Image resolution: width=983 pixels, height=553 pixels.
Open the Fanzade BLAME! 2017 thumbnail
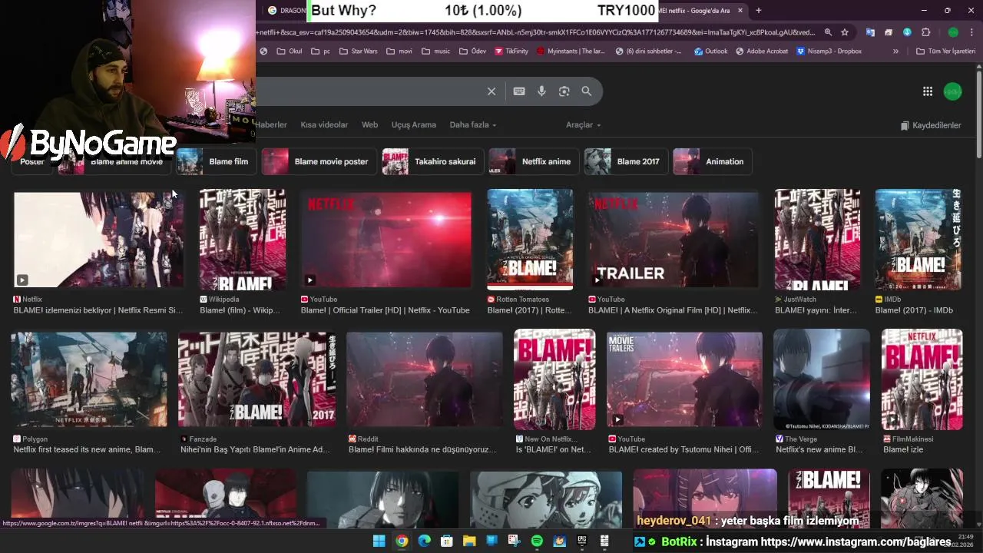257,379
